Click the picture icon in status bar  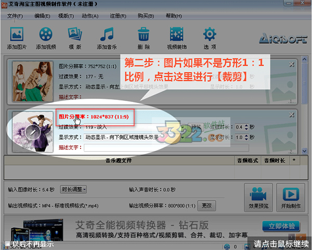click(248, 246)
